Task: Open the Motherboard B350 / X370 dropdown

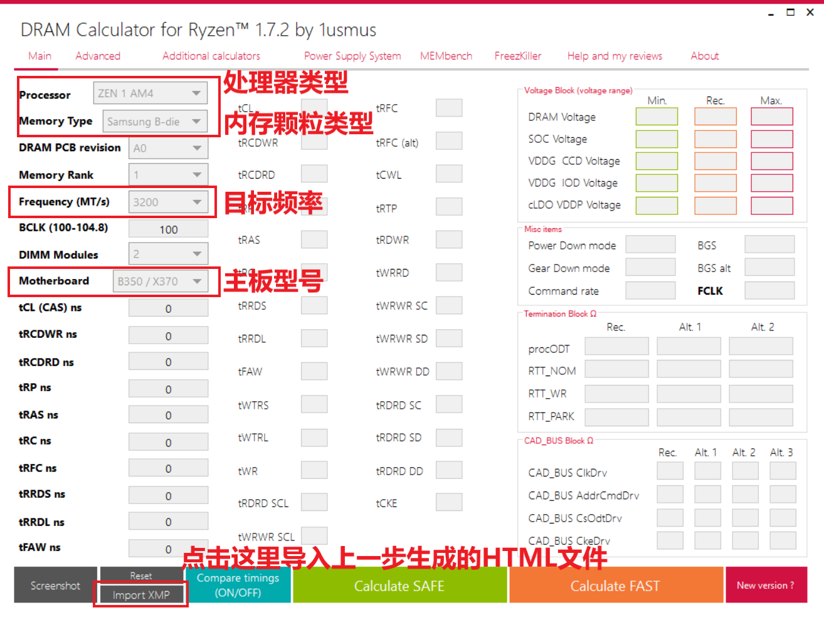Action: pos(160,281)
